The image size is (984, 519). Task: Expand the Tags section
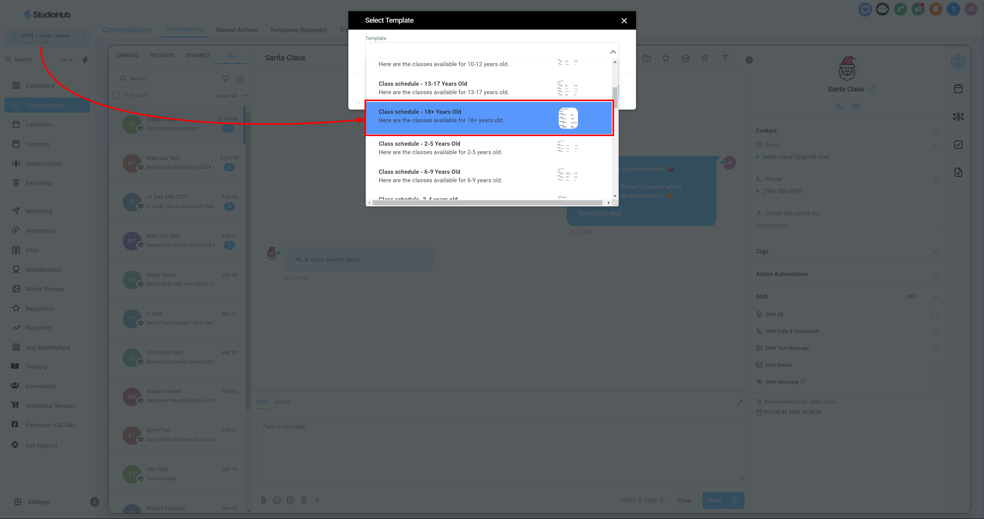point(936,251)
